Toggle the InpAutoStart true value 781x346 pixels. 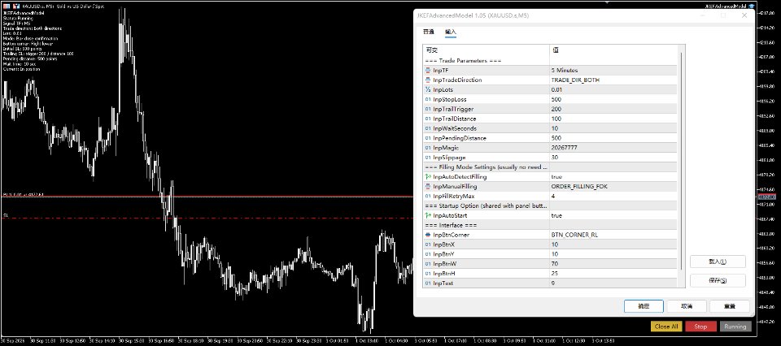(613, 216)
